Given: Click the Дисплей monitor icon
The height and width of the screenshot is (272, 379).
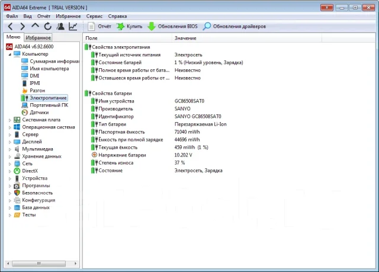Looking at the screenshot, I should 17,142.
